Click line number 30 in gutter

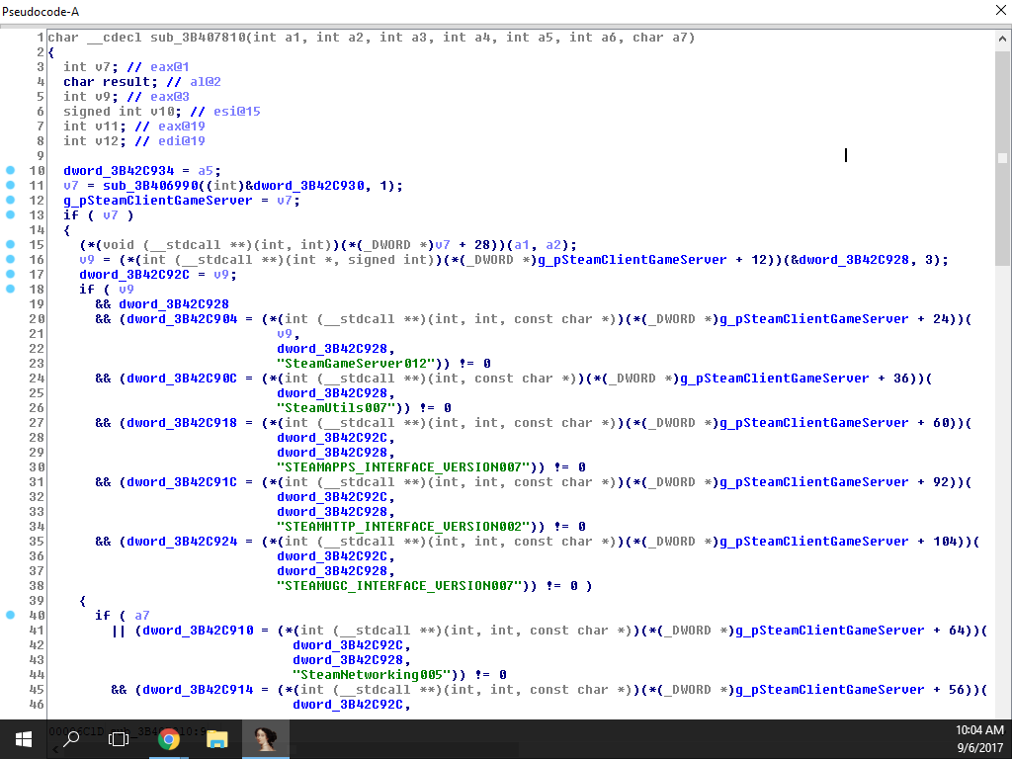pos(37,467)
